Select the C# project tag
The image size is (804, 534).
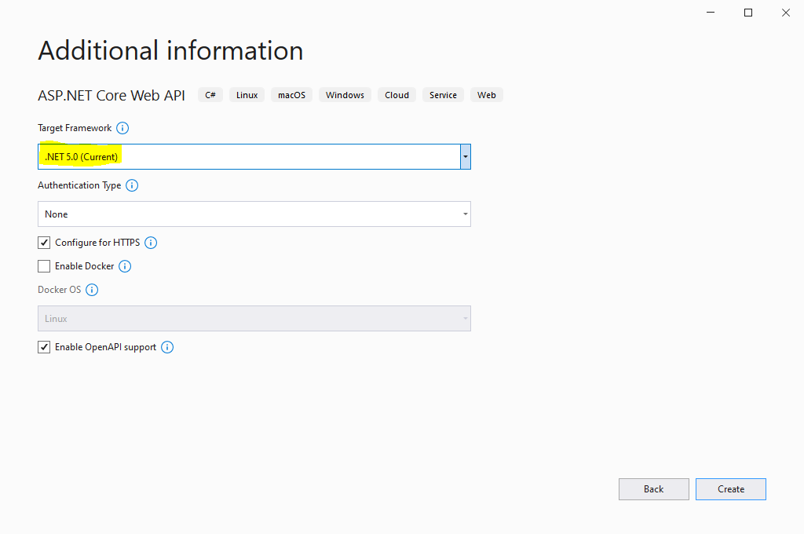click(210, 94)
